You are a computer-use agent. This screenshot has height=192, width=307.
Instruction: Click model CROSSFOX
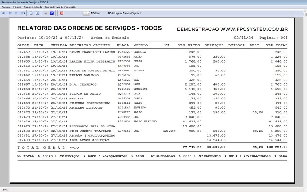coord(140,89)
